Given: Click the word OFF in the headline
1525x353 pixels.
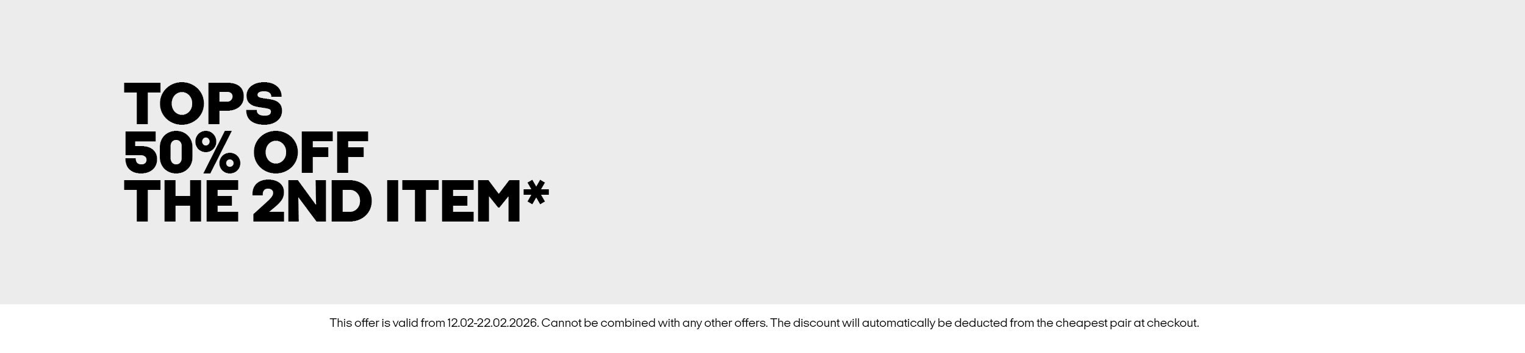Looking at the screenshot, I should coord(310,152).
